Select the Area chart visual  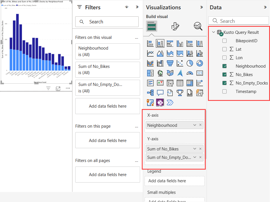(x=160, y=54)
